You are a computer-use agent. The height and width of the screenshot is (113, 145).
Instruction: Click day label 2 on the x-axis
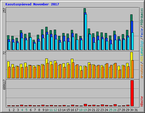click(x=14, y=110)
